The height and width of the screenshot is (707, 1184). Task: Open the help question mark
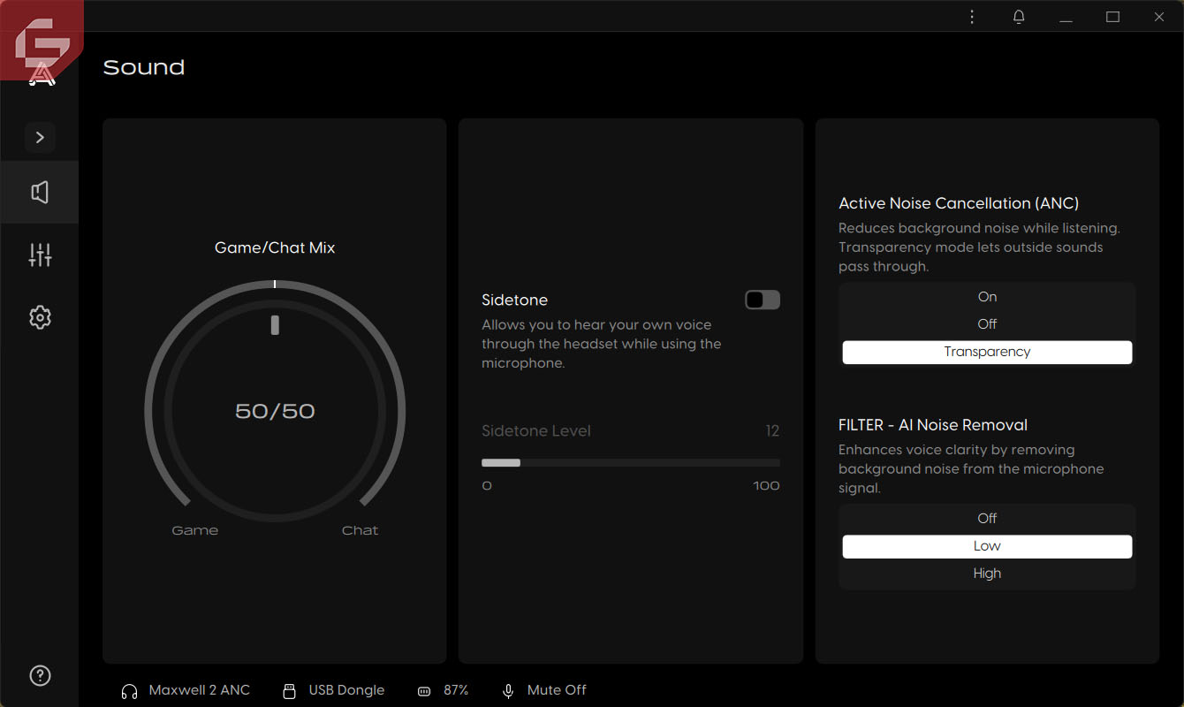coord(40,676)
